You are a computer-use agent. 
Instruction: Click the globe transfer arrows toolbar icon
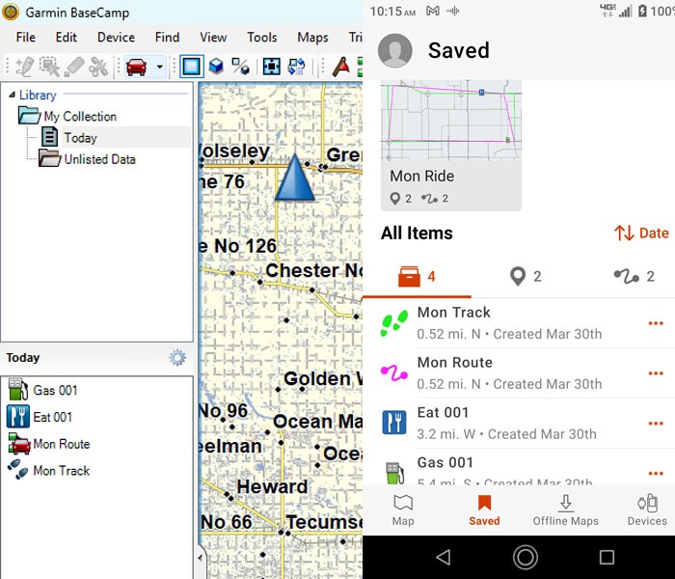(x=297, y=67)
